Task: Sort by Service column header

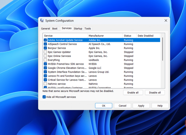Action: tap(65, 36)
